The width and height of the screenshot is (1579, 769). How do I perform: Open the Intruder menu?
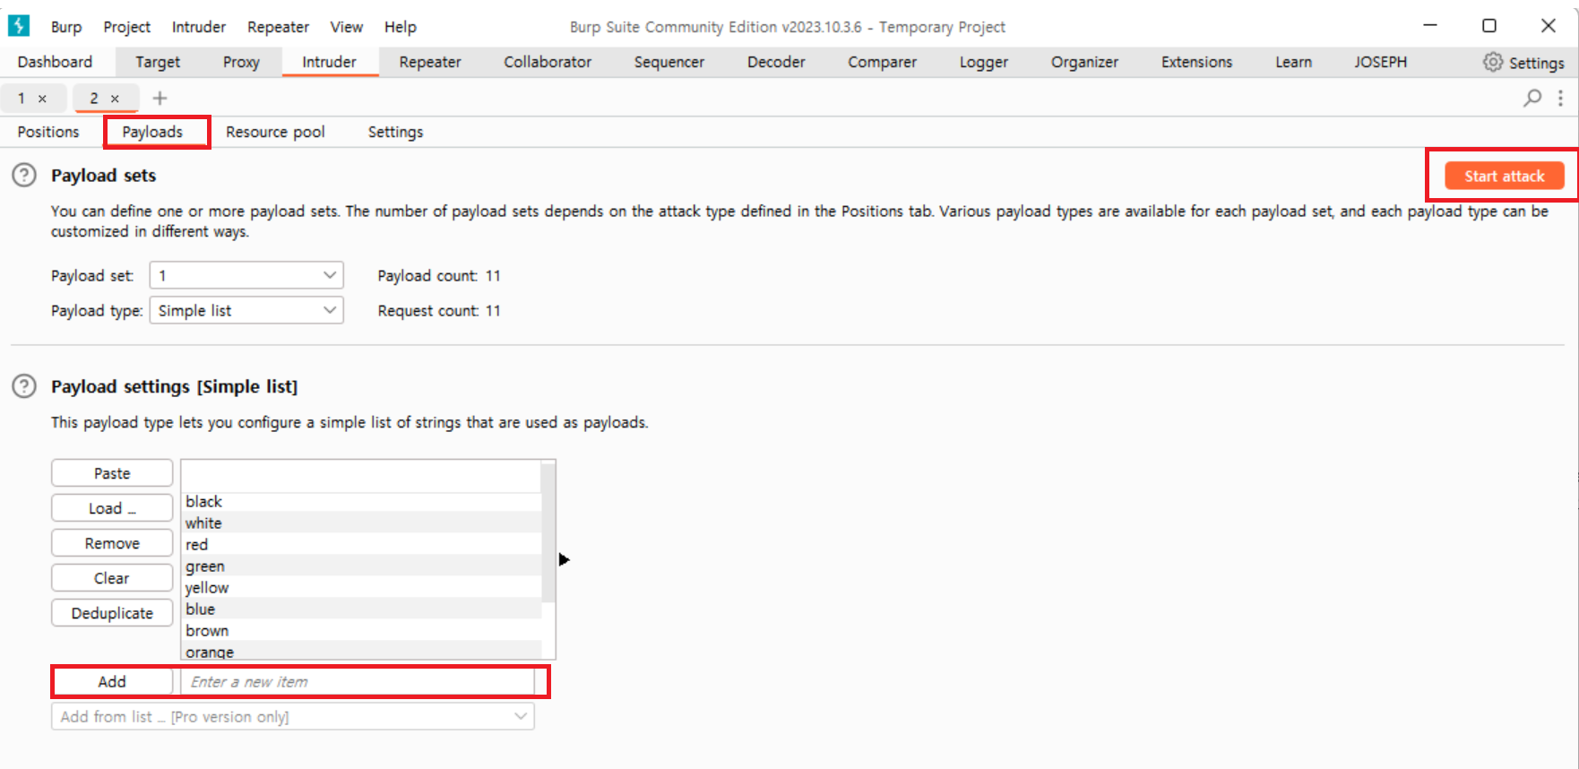pos(199,27)
